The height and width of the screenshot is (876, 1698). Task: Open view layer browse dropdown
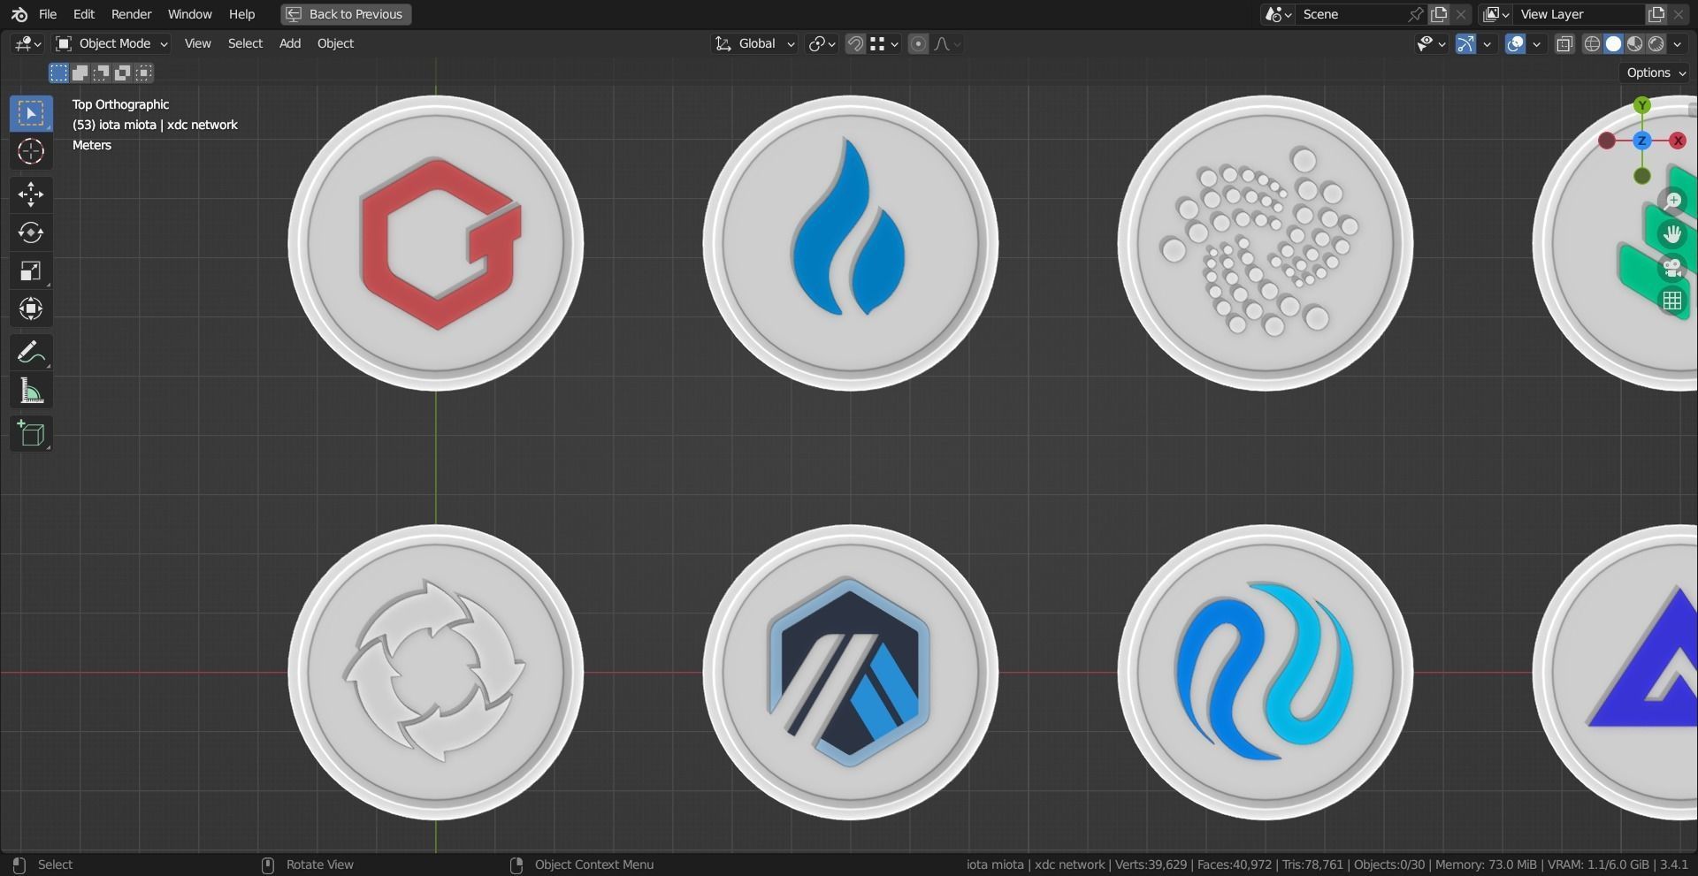click(x=1496, y=14)
